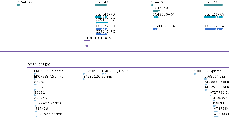Click protein label CG5142-PC

tap(105, 32)
